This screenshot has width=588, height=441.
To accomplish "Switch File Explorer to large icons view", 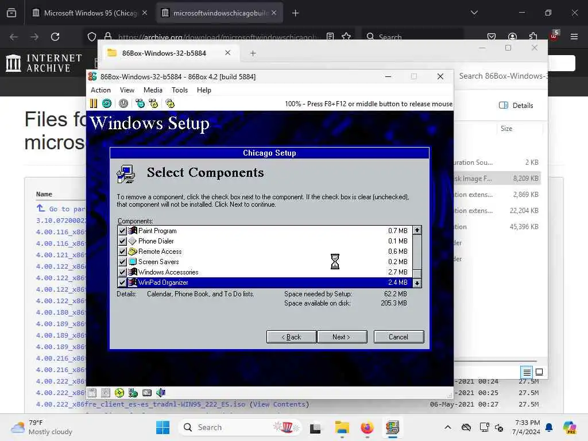I will pyautogui.click(x=539, y=372).
